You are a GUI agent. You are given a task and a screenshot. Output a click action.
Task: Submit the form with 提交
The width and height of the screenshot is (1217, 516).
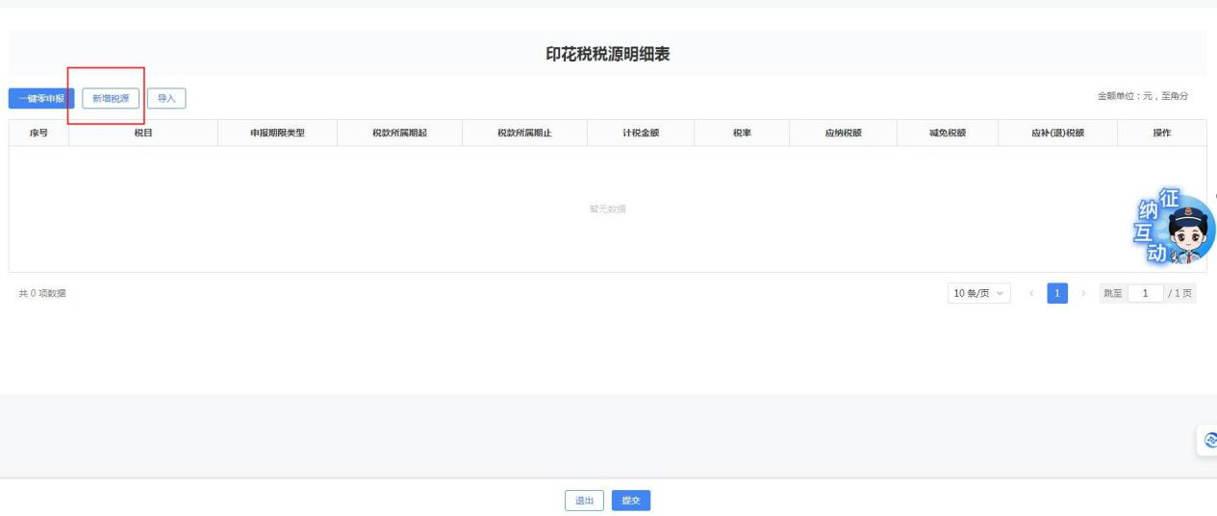click(x=631, y=501)
